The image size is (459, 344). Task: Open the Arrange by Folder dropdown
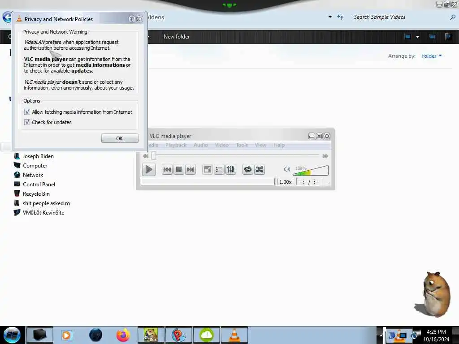432,56
